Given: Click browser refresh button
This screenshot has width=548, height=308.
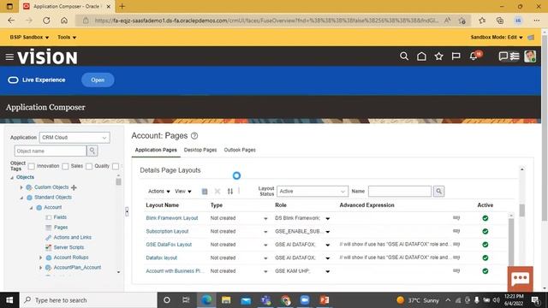Looking at the screenshot, I should click(46, 21).
